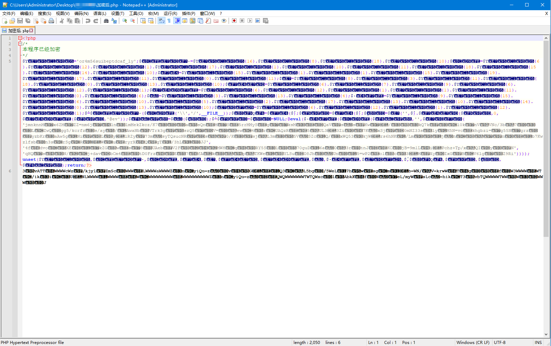Click the vertical scrollbar down arrow

tap(546, 334)
